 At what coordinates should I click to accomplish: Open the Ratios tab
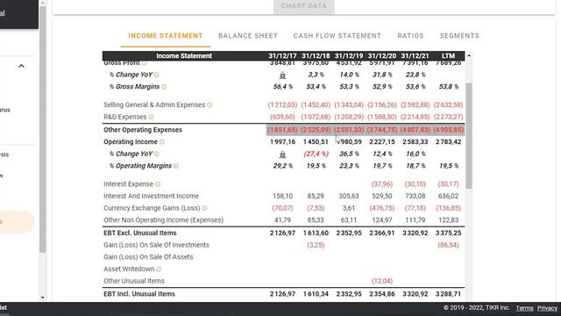click(x=410, y=36)
